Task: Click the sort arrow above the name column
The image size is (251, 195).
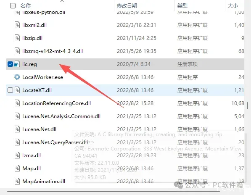Action: click(62, 1)
